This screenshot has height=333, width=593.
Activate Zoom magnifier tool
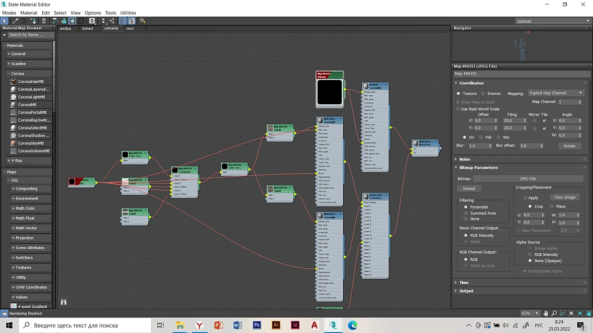[554, 313]
